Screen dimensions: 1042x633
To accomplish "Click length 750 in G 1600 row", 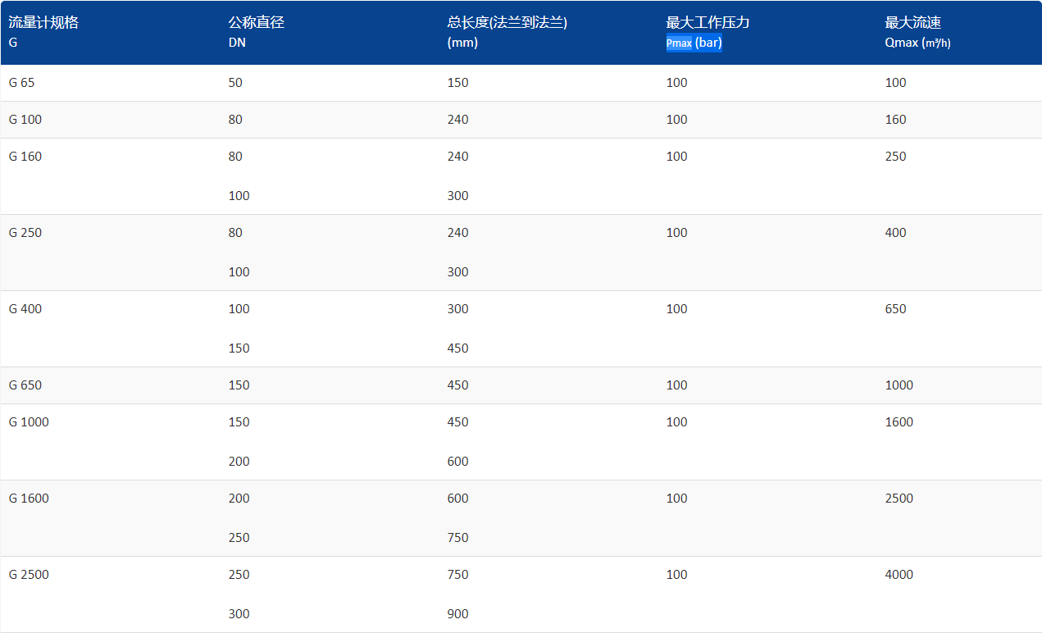I will pyautogui.click(x=457, y=538).
